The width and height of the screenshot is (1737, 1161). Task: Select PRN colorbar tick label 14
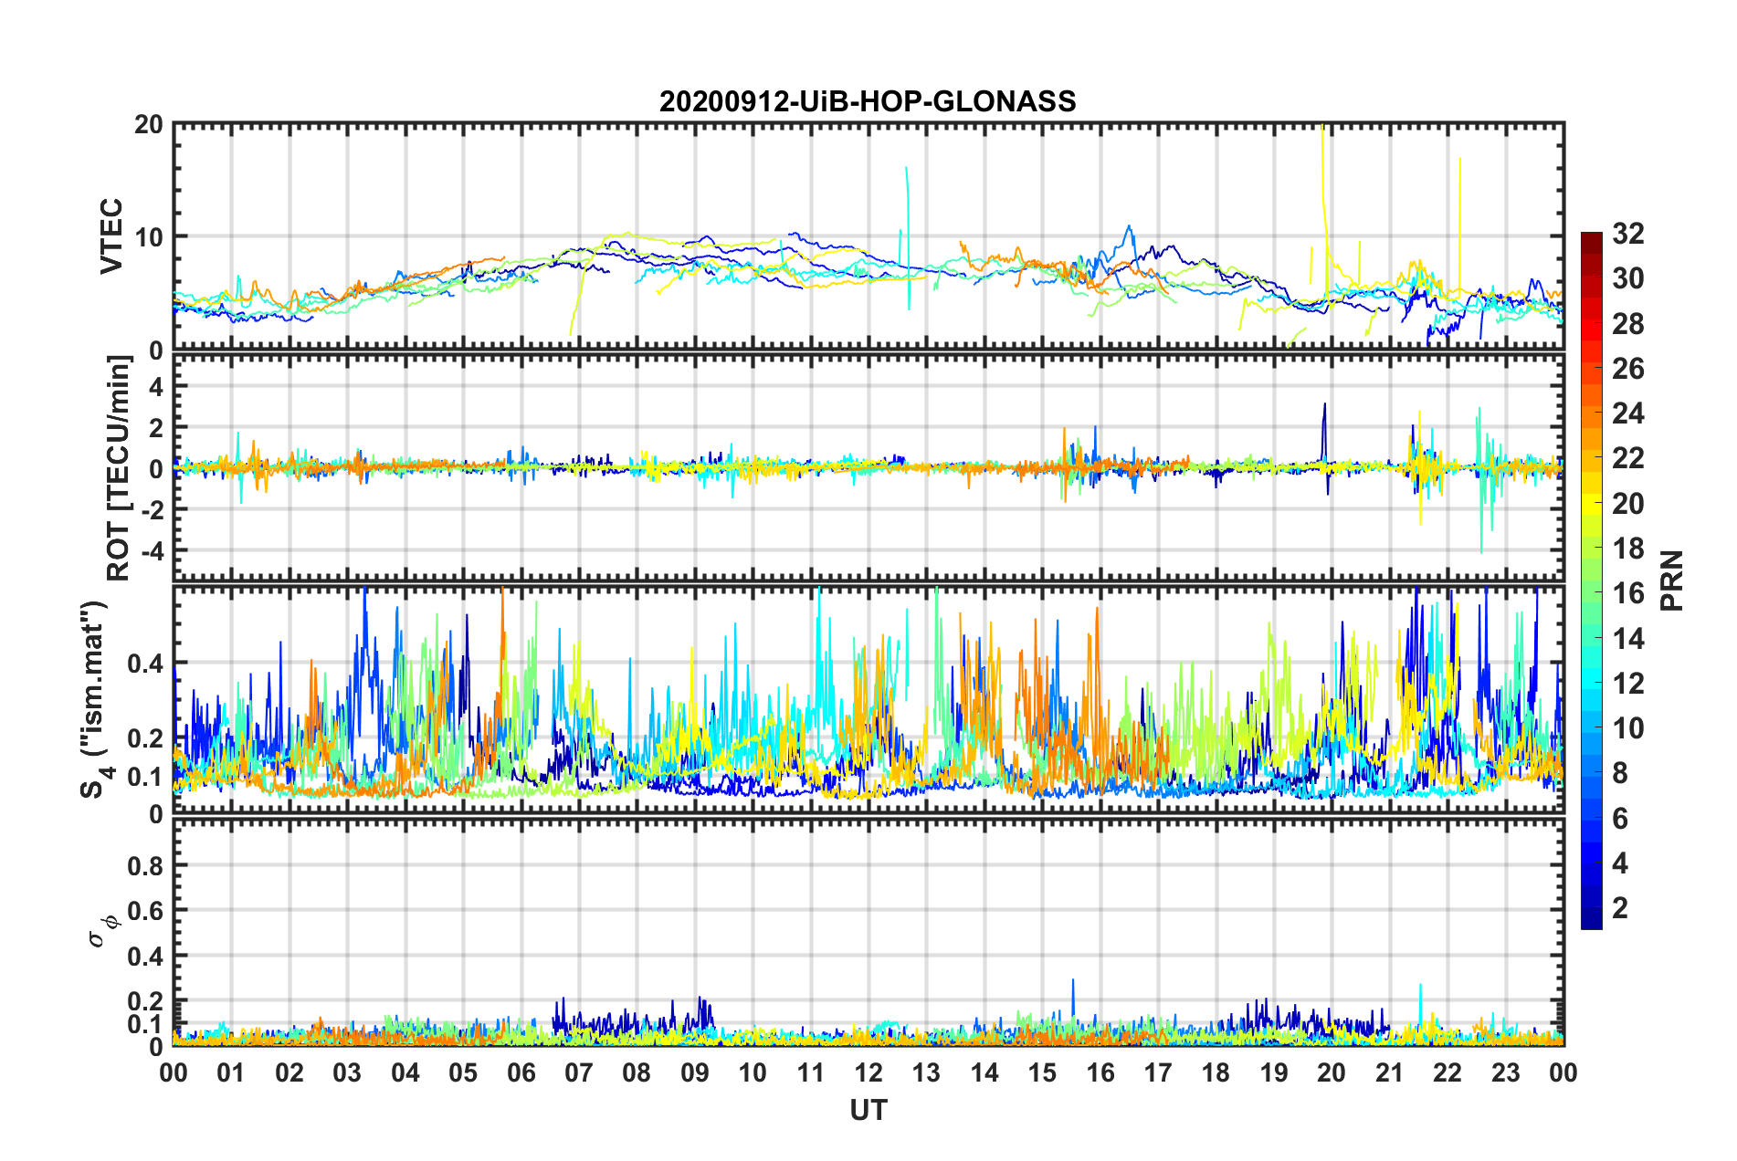[1627, 639]
